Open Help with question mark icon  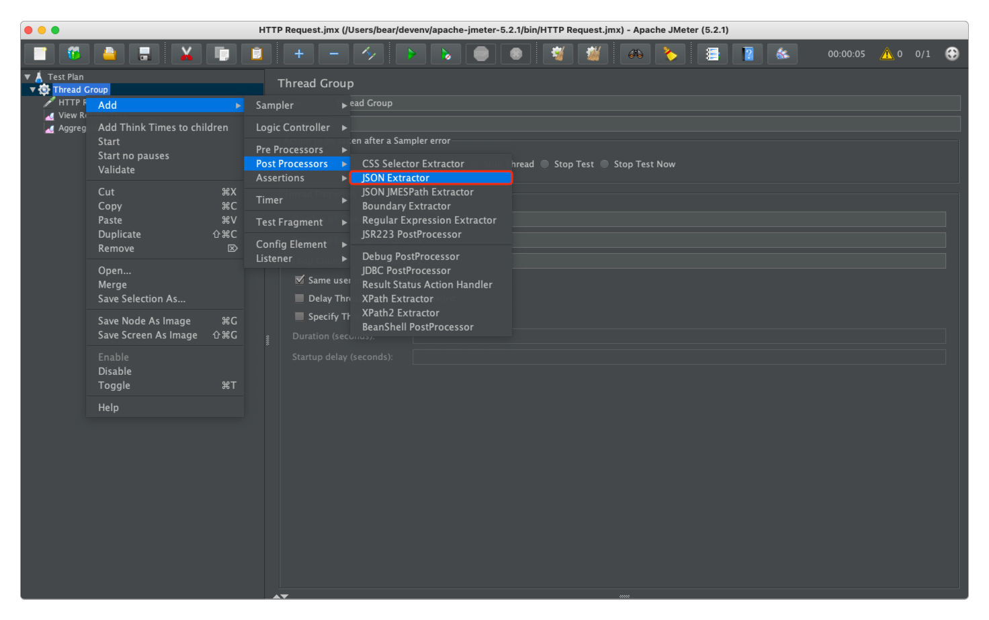pyautogui.click(x=748, y=54)
